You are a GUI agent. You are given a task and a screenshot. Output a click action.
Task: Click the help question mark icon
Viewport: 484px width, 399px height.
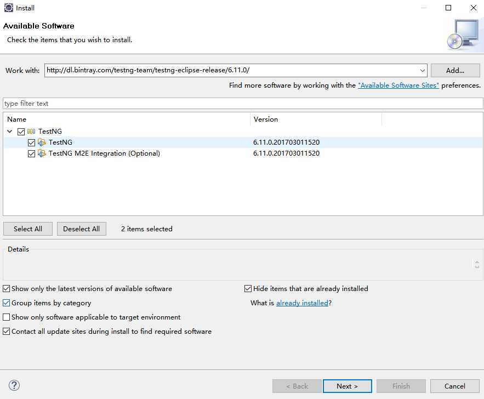click(14, 385)
